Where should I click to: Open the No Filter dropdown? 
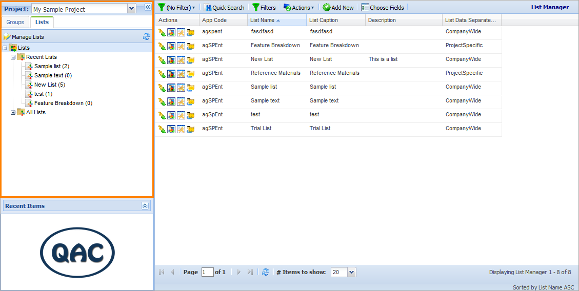(x=177, y=7)
